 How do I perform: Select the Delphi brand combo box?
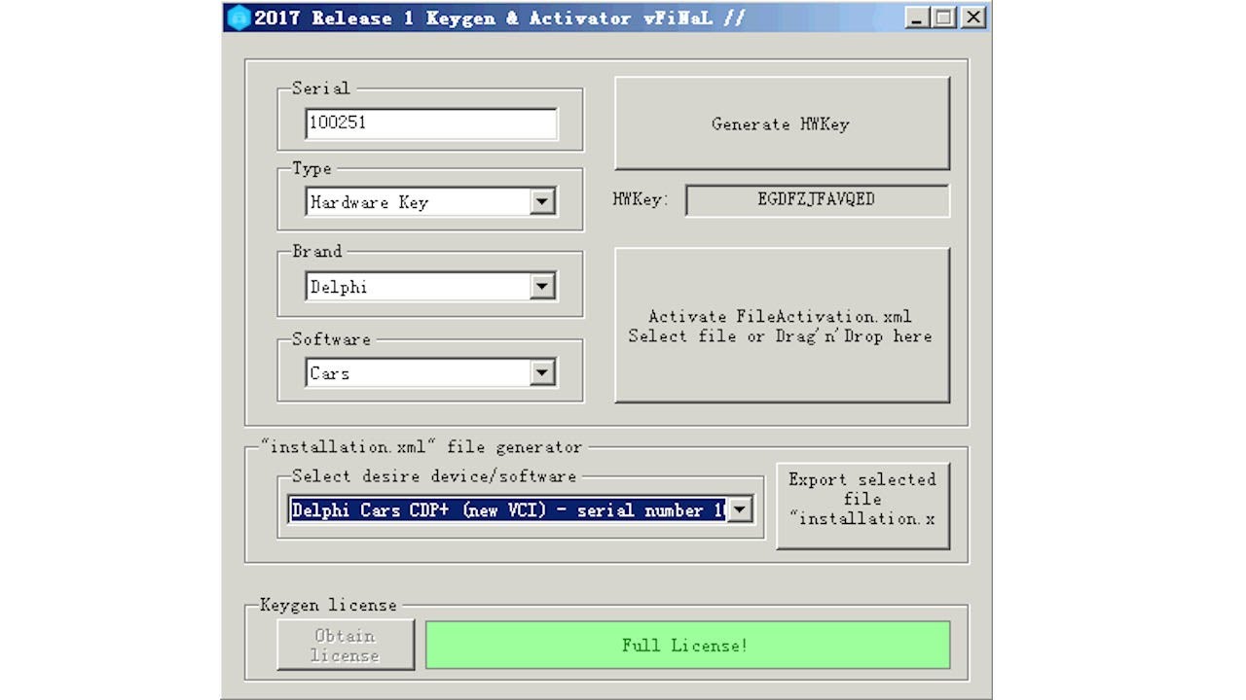431,287
